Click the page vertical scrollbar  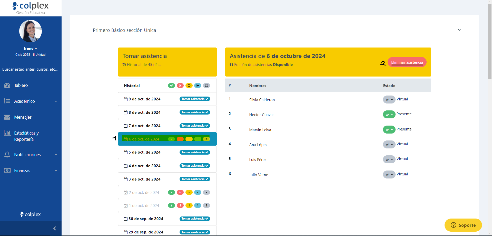(x=490, y=41)
